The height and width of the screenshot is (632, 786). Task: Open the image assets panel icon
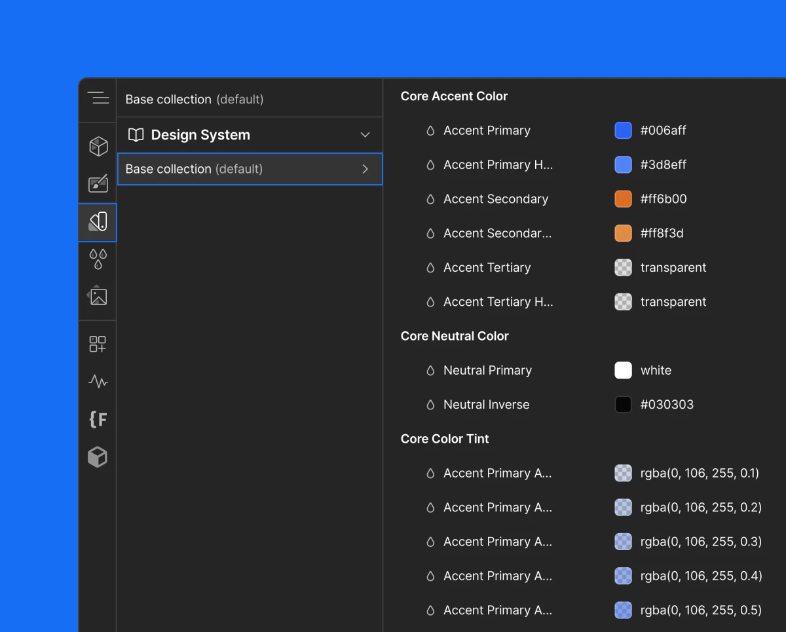[97, 296]
